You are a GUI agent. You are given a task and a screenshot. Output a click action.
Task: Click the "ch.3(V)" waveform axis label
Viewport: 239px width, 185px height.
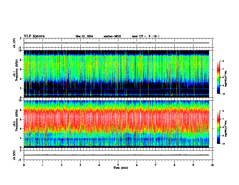[14, 155]
